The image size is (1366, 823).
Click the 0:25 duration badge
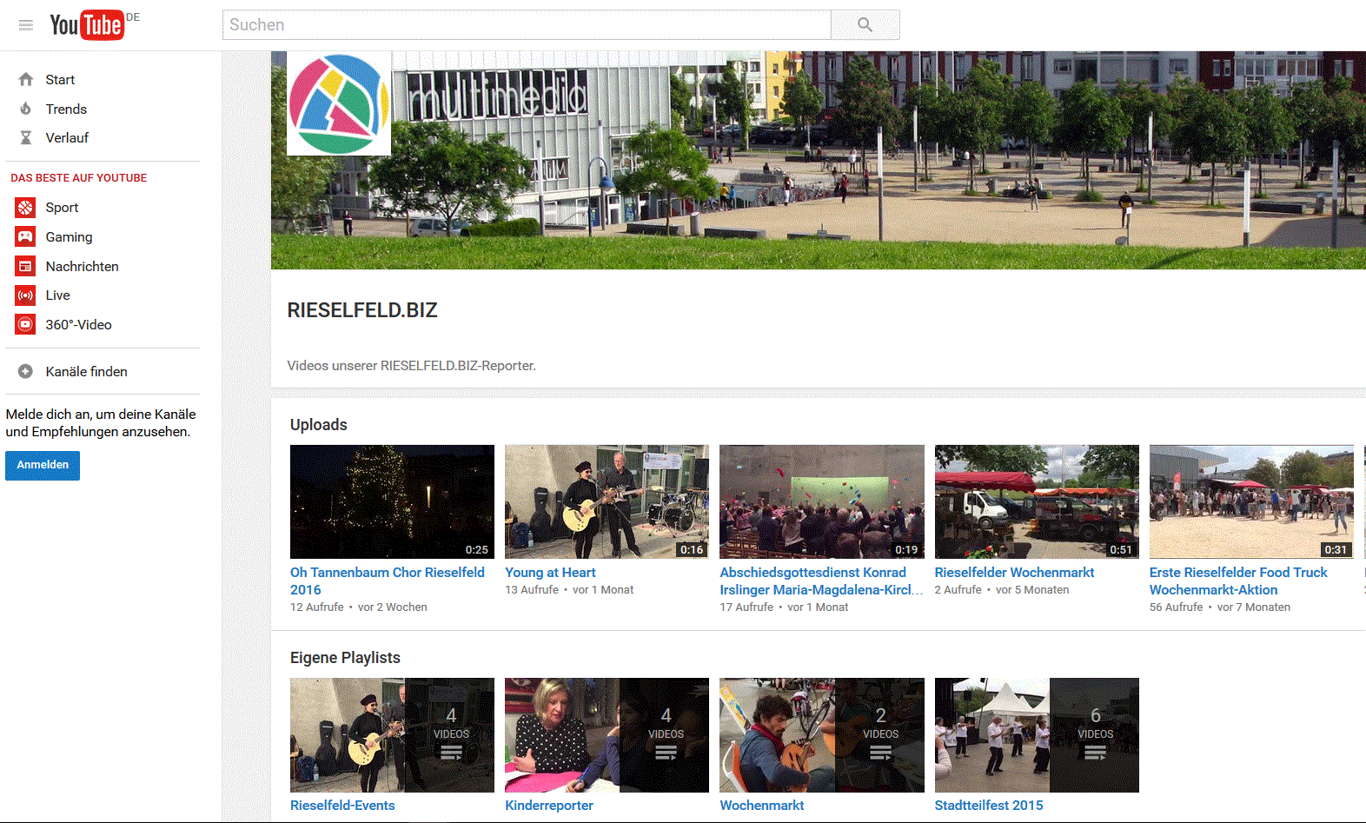pos(477,549)
